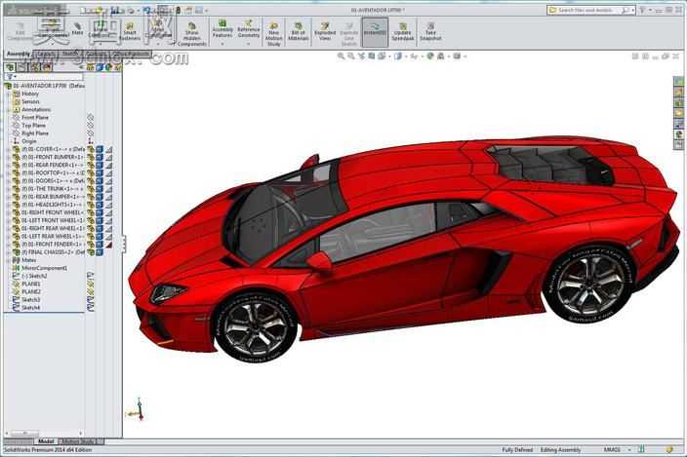The image size is (687, 457).
Task: Select Motion Study bottom tab
Action: 82,441
